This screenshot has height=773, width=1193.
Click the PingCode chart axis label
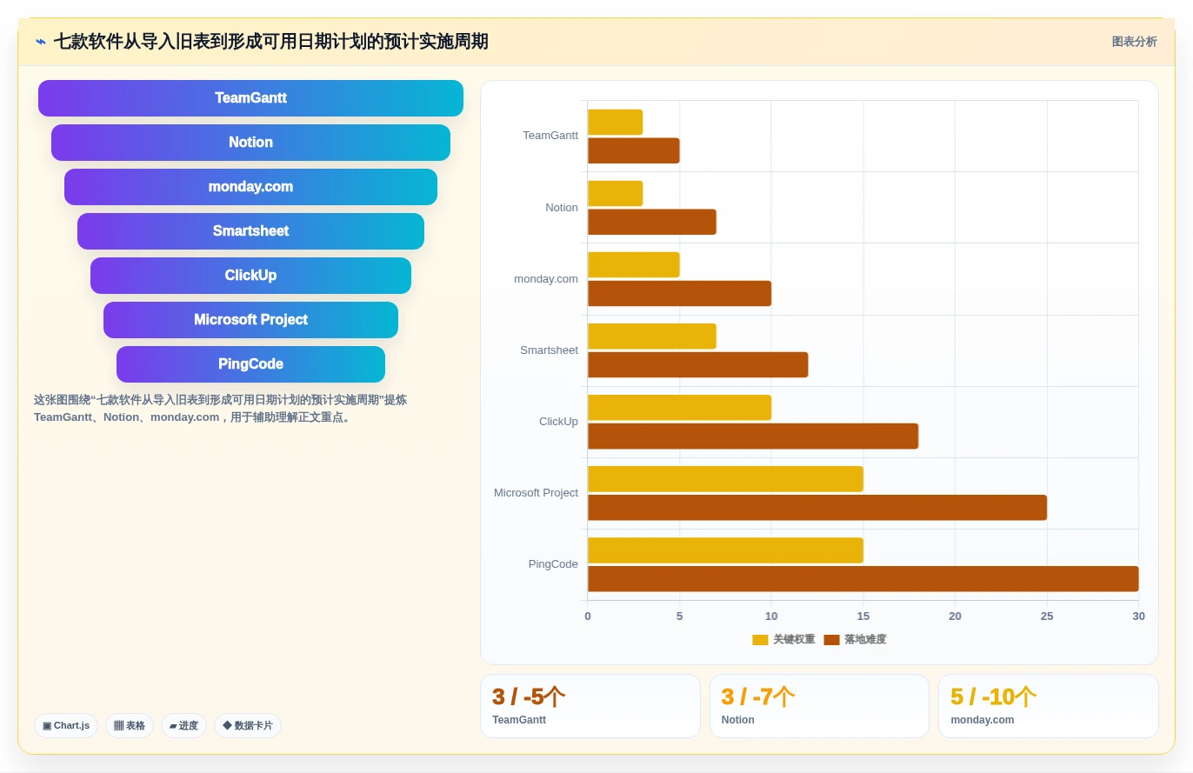(x=553, y=564)
